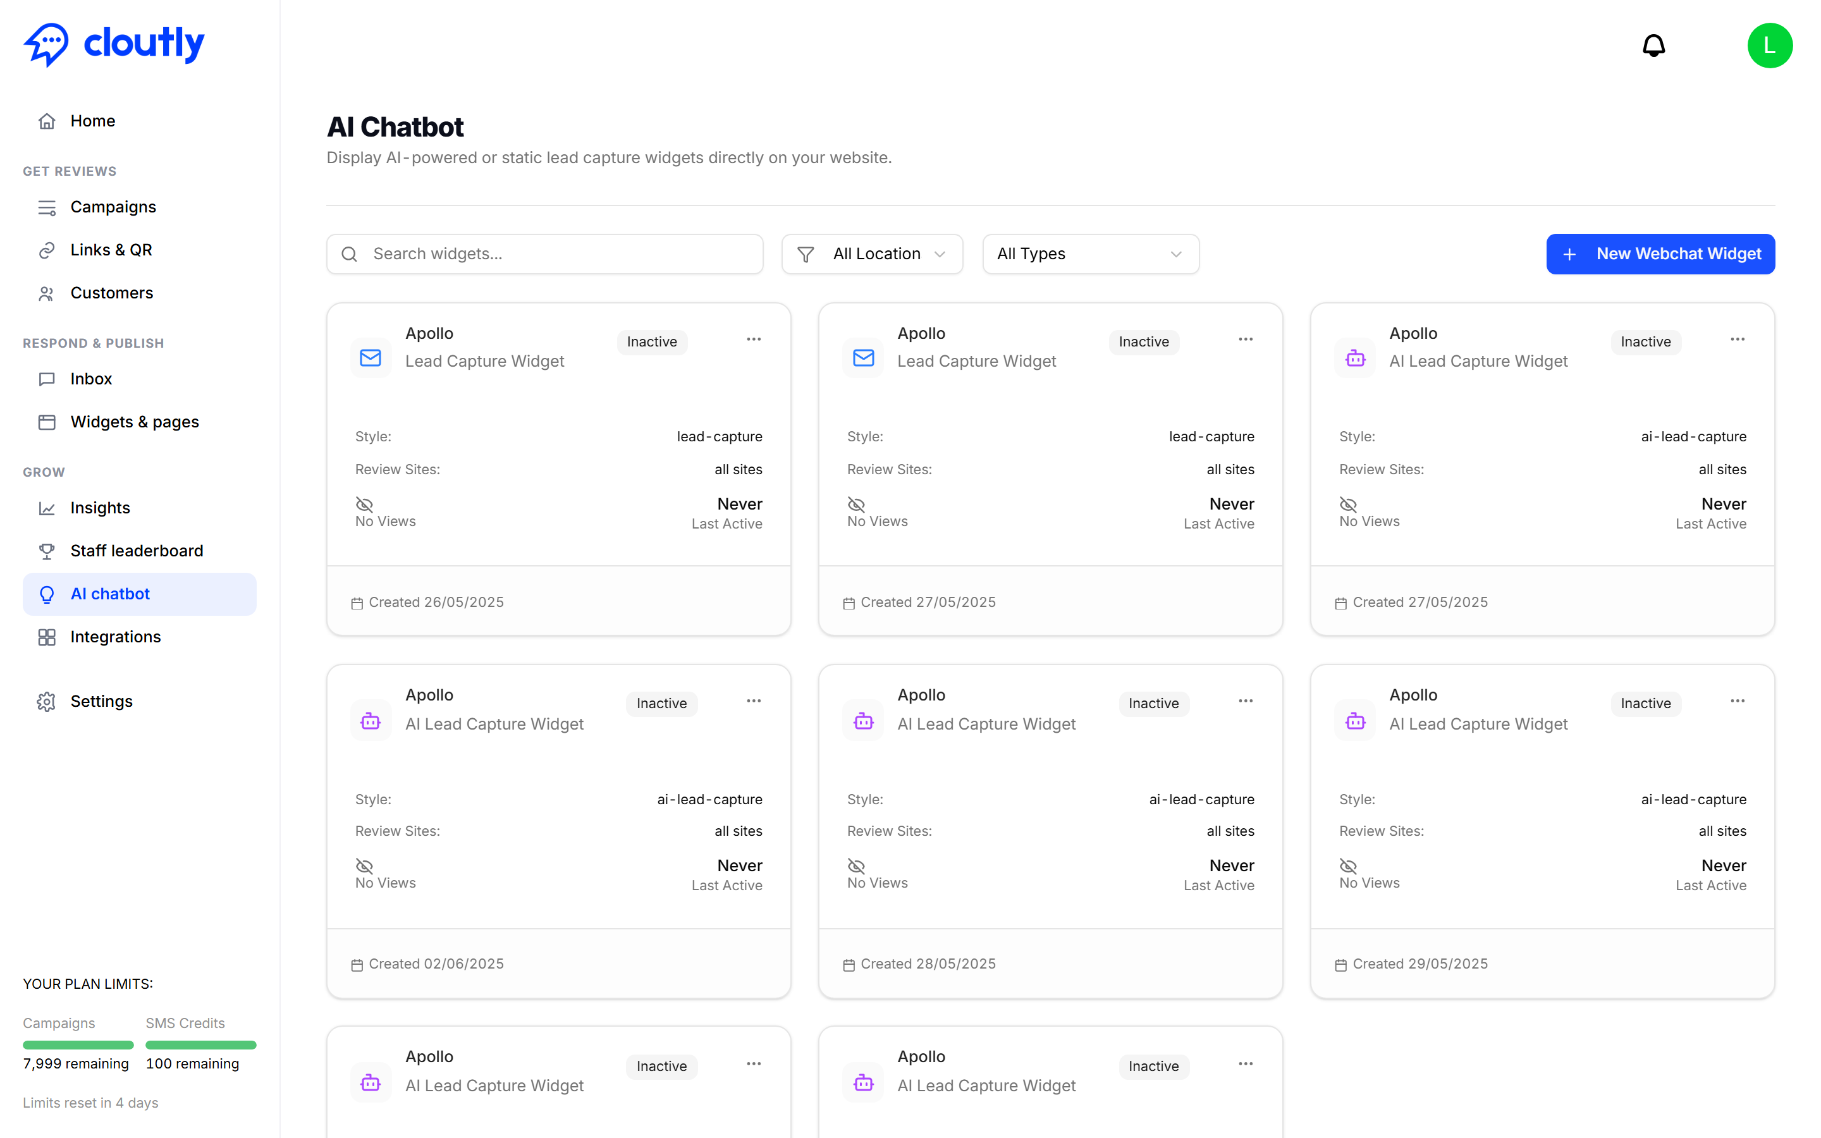The width and height of the screenshot is (1821, 1138).
Task: Click the Staff leaderboard trophy icon
Action: [x=47, y=551]
